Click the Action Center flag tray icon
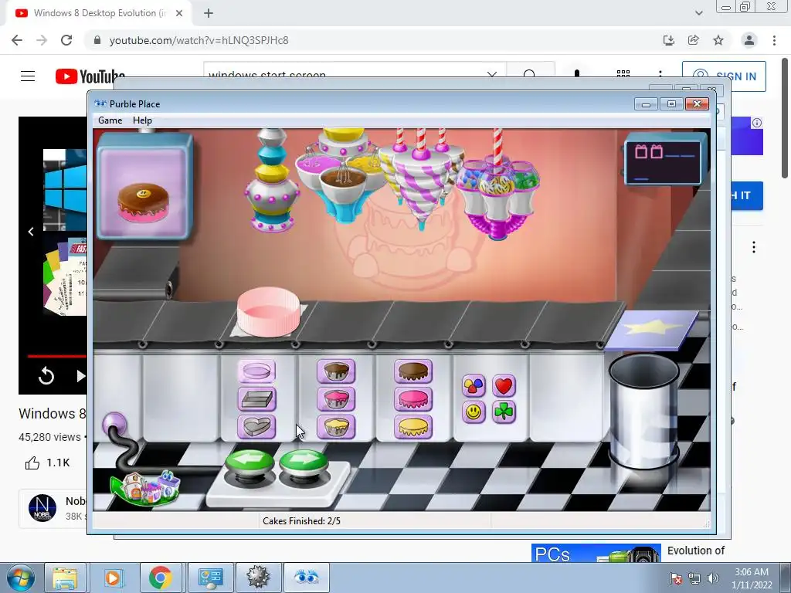The image size is (791, 593). click(x=675, y=578)
